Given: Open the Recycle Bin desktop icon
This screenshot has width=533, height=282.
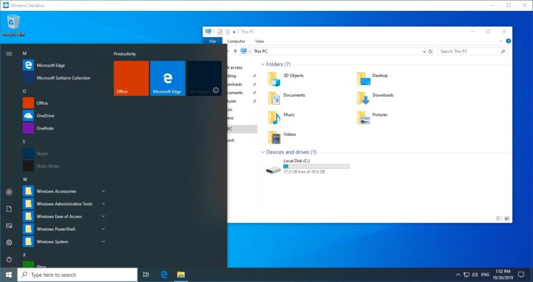Looking at the screenshot, I should (13, 25).
